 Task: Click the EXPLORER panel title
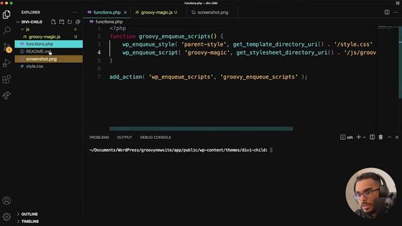click(31, 13)
